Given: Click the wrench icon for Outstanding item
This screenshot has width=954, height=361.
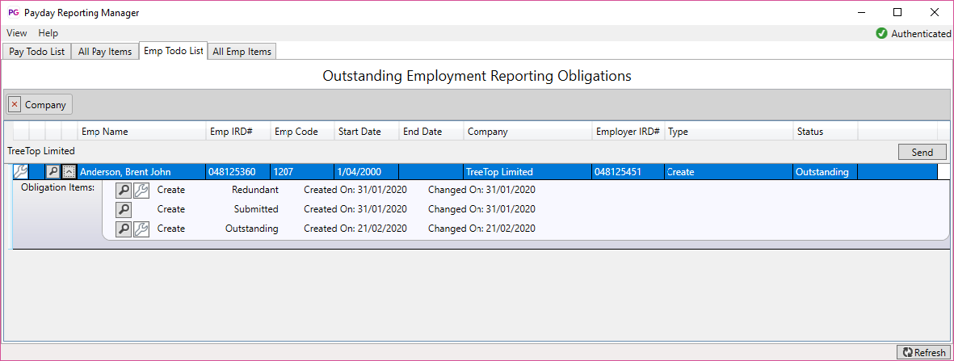Looking at the screenshot, I should (x=141, y=229).
